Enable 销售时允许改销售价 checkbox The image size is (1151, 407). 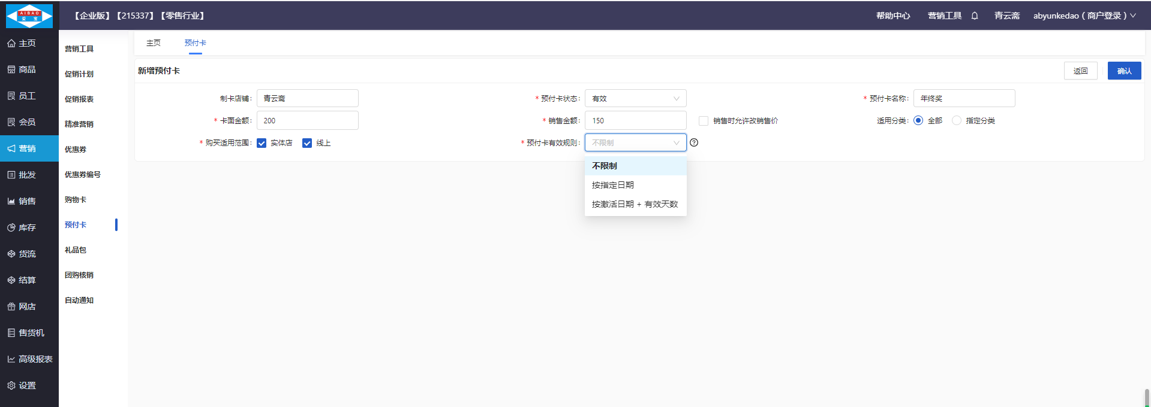704,121
